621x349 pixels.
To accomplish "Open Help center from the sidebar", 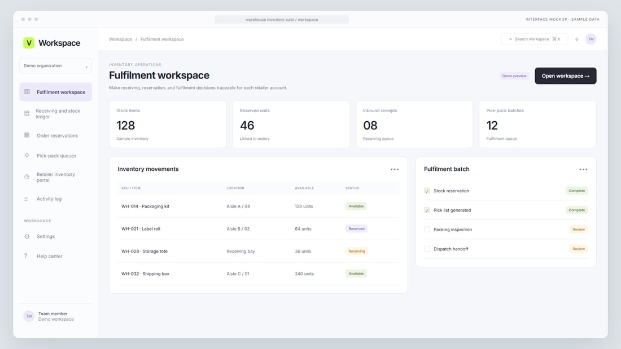I will tap(55, 256).
